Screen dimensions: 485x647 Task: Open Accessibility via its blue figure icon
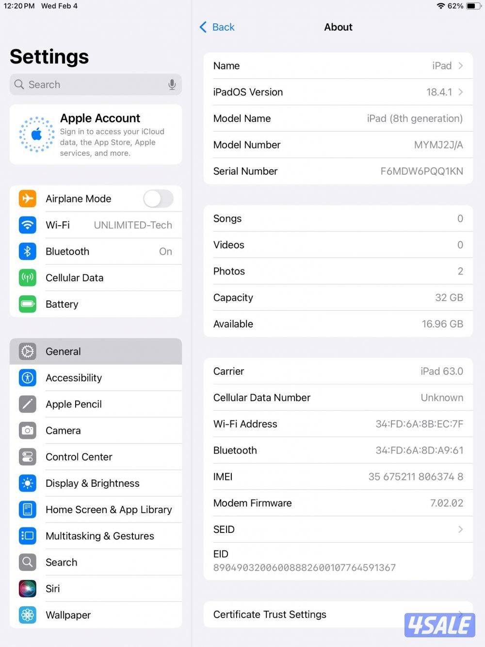click(28, 378)
